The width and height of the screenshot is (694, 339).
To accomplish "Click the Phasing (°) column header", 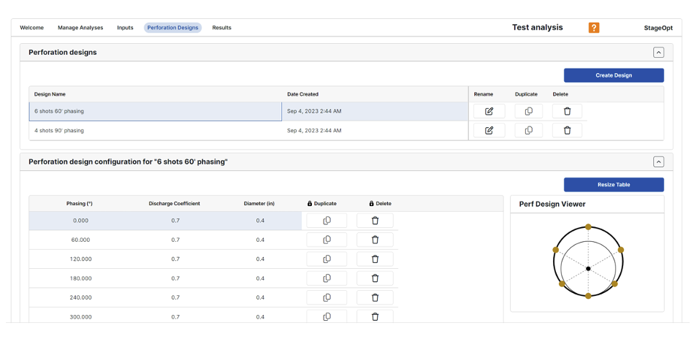I will [x=80, y=204].
